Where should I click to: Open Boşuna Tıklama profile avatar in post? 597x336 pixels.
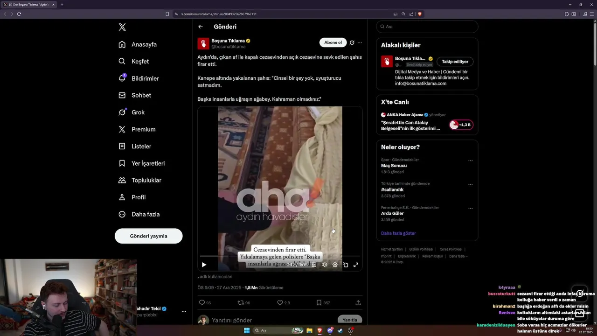(203, 43)
